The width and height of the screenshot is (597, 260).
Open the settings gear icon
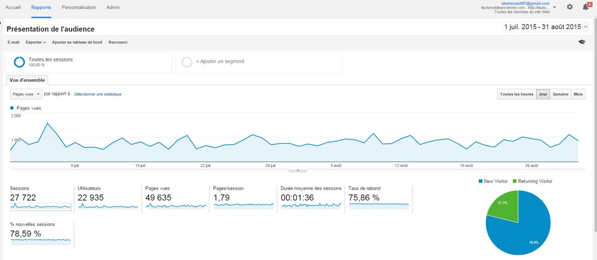pyautogui.click(x=570, y=7)
